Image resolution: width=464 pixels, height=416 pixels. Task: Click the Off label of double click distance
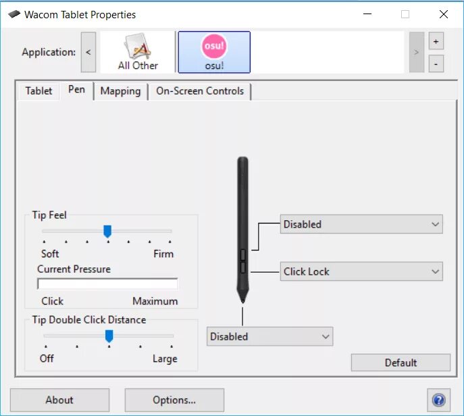click(x=47, y=359)
